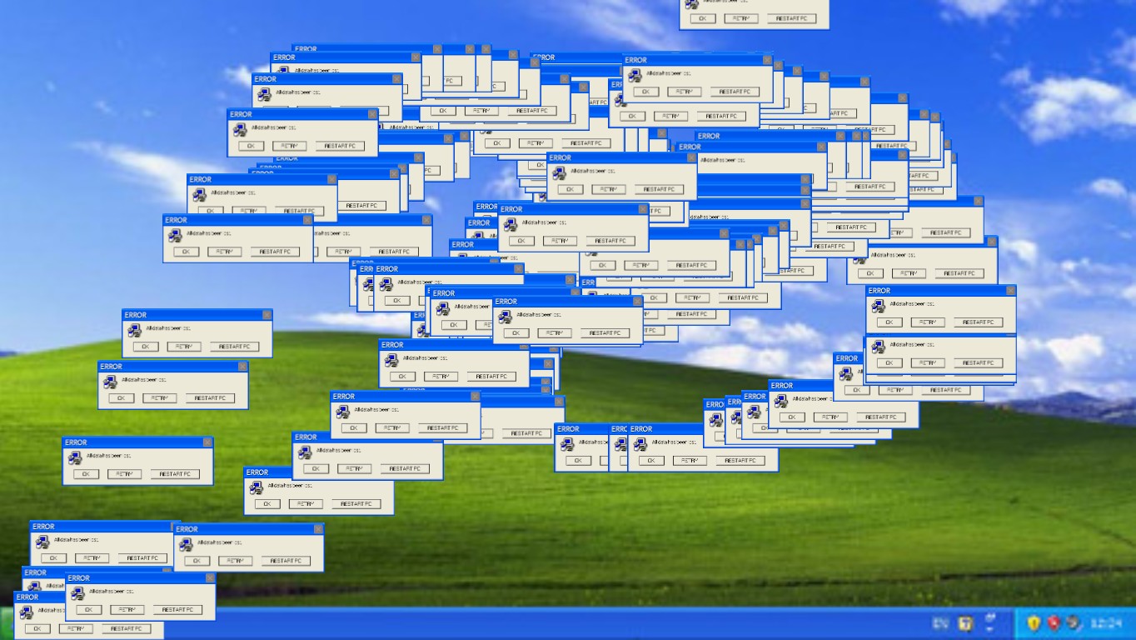Click RETRY in dialog cut off at screen top

[x=741, y=18]
